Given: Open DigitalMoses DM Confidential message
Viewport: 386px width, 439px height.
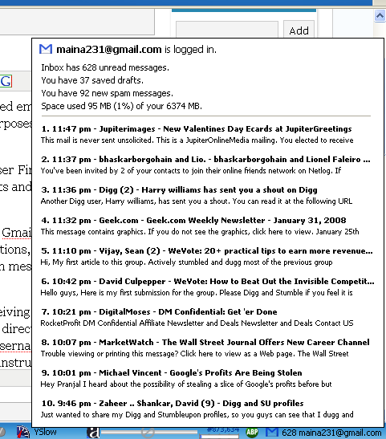Looking at the screenshot, I should click(159, 312).
